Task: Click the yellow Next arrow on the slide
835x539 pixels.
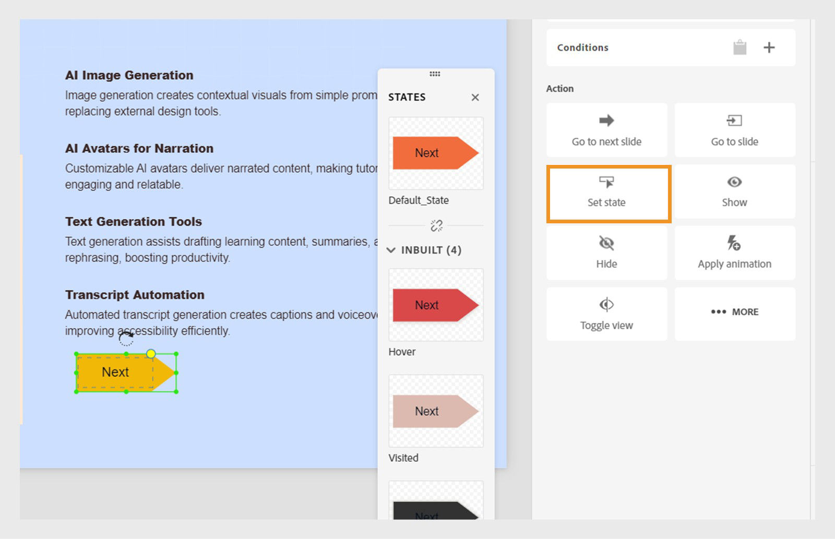Action: [x=120, y=372]
